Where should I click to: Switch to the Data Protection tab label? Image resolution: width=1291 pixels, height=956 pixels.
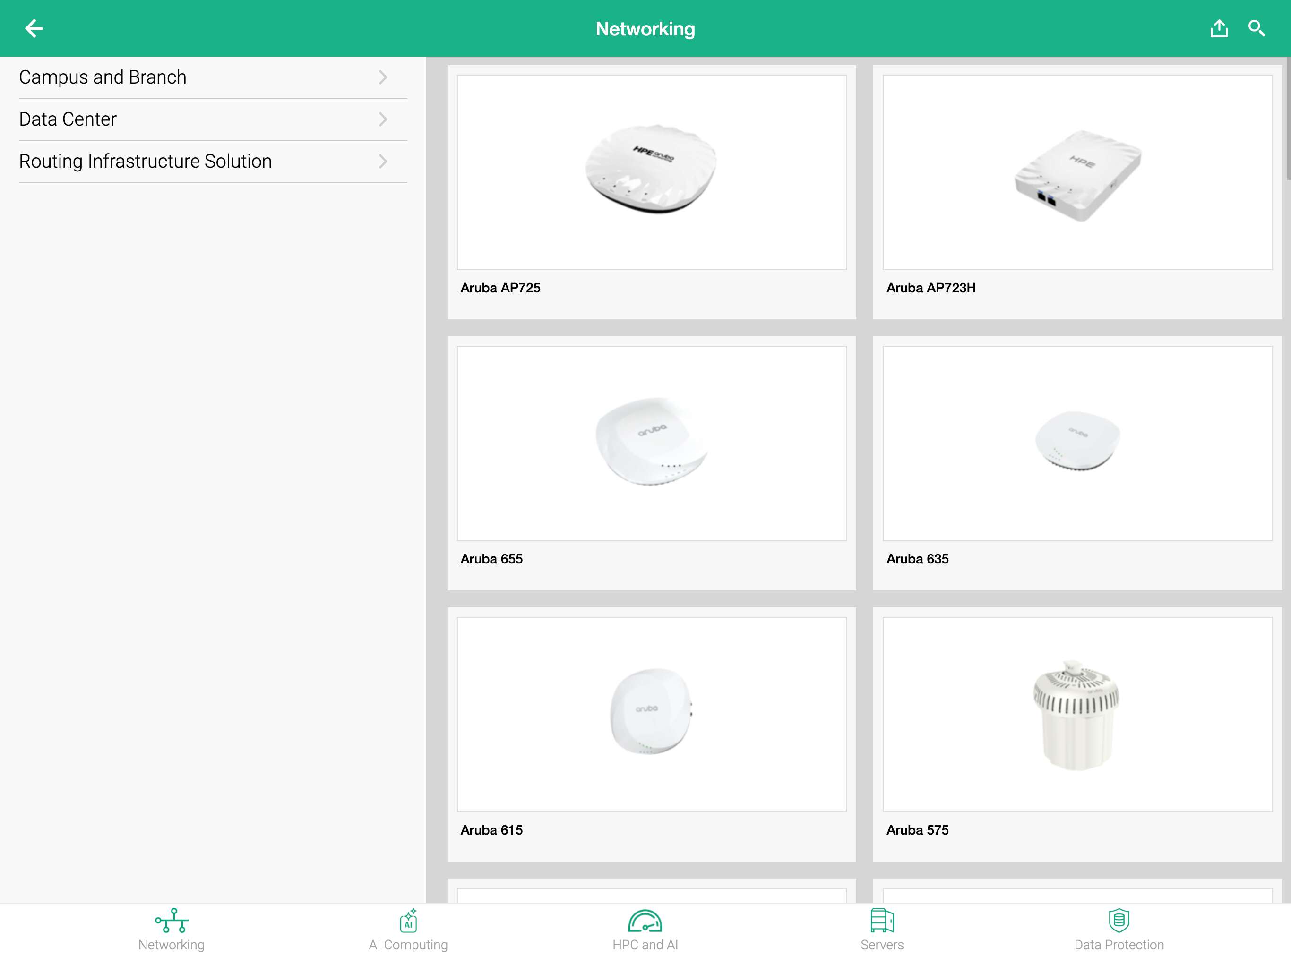[1119, 944]
